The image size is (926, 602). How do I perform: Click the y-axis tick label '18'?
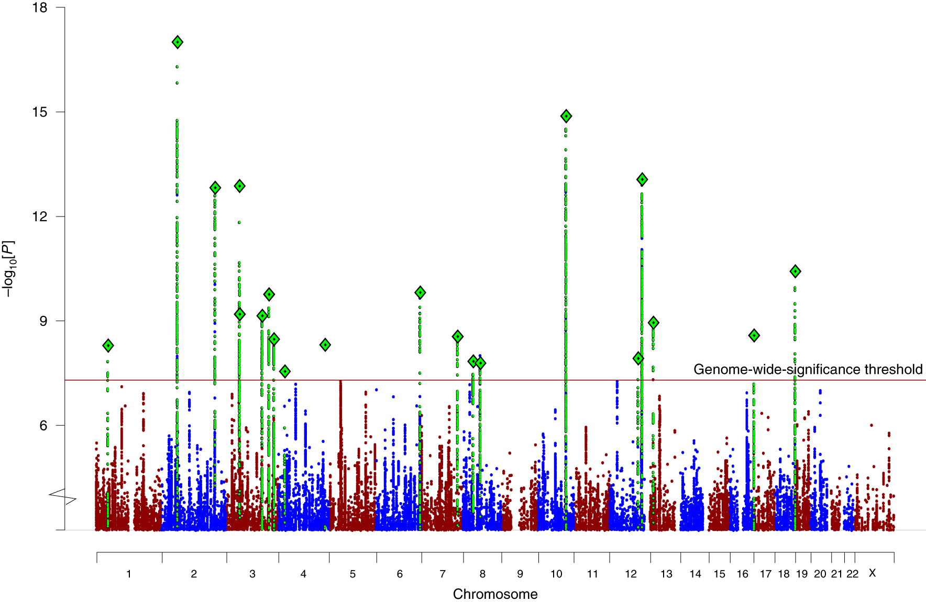[x=40, y=8]
